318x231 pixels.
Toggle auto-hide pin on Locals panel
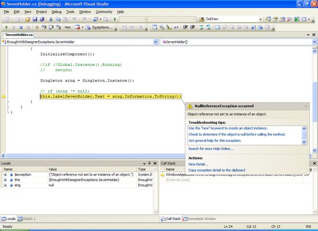[150, 163]
